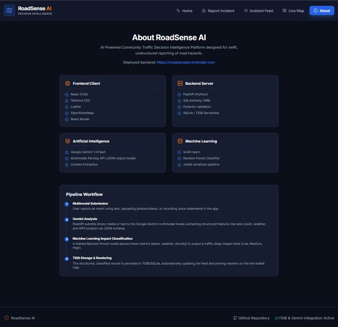The image size is (338, 327).
Task: Click the DECISION INTELLIGENCE tagline
Action: click(35, 14)
